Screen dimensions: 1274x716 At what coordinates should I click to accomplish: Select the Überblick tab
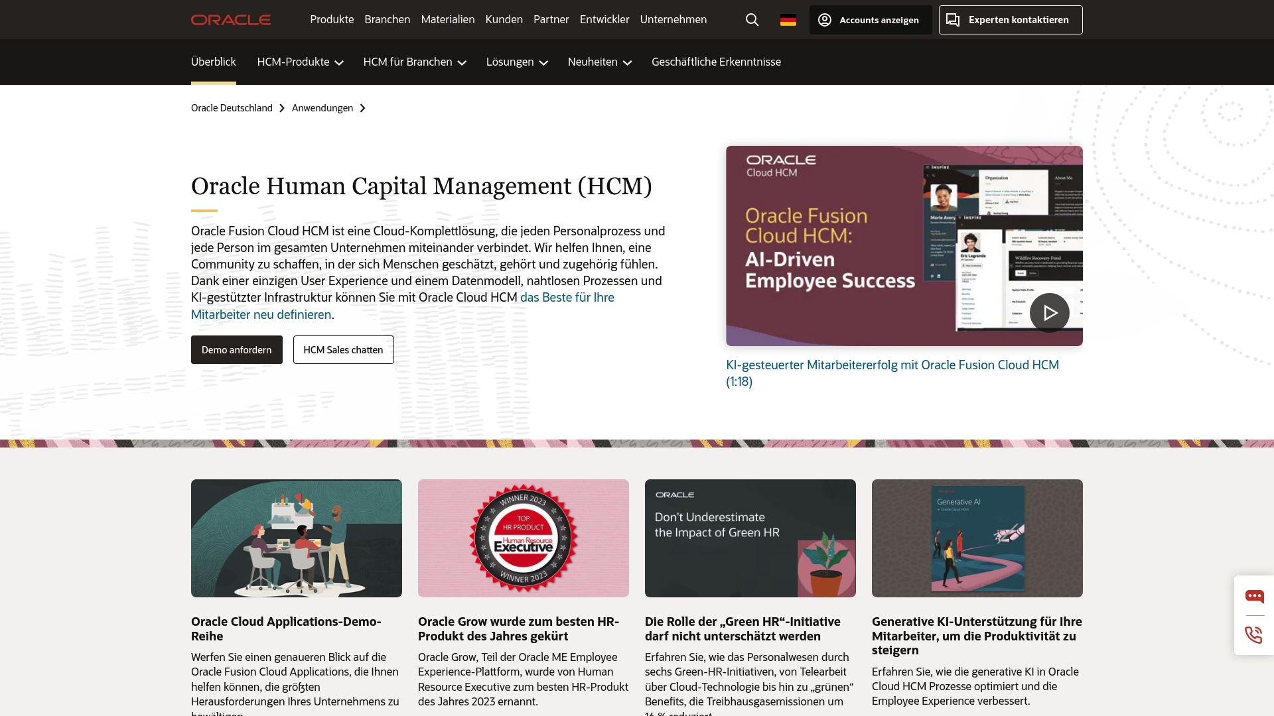[x=213, y=62]
